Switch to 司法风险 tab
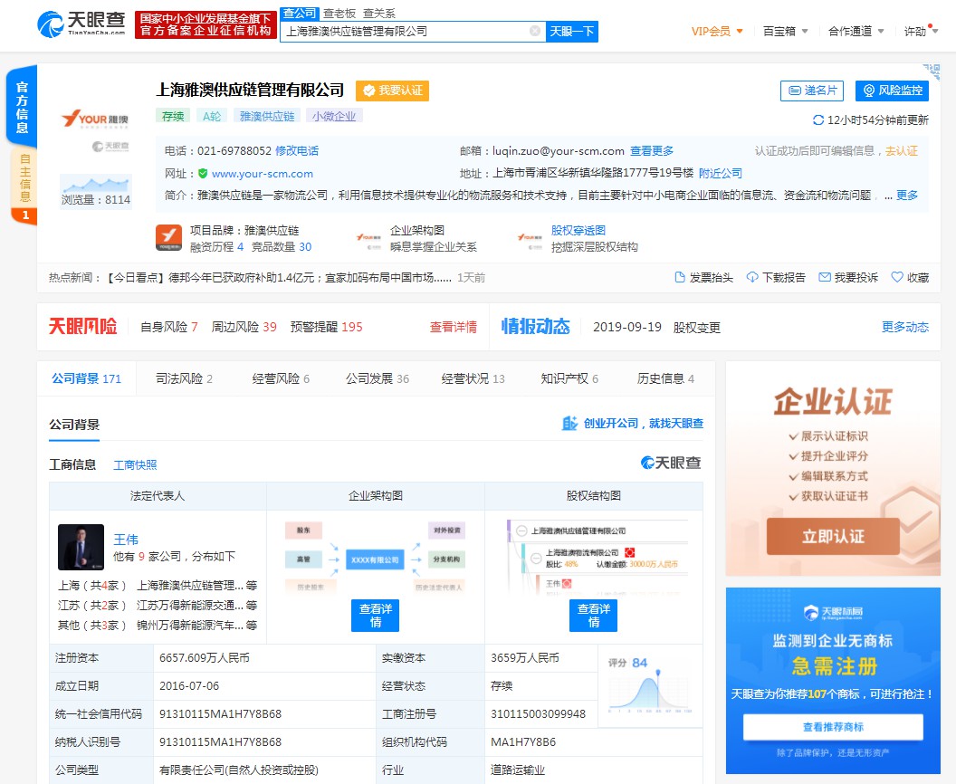The width and height of the screenshot is (956, 784). tap(184, 378)
